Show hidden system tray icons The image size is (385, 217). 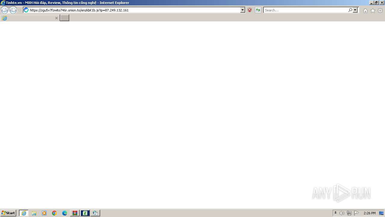click(x=336, y=213)
